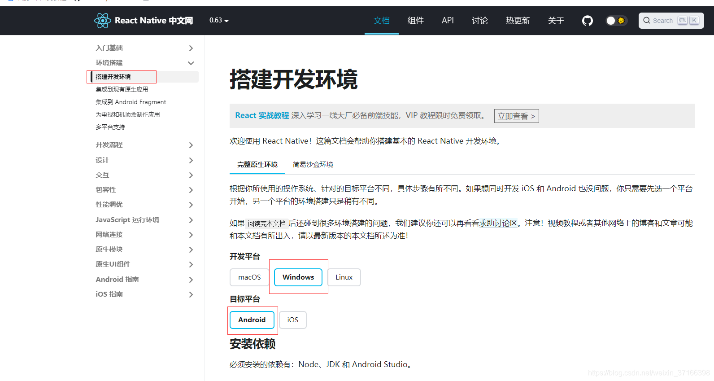Expand the 交互 sidebar section

(144, 175)
